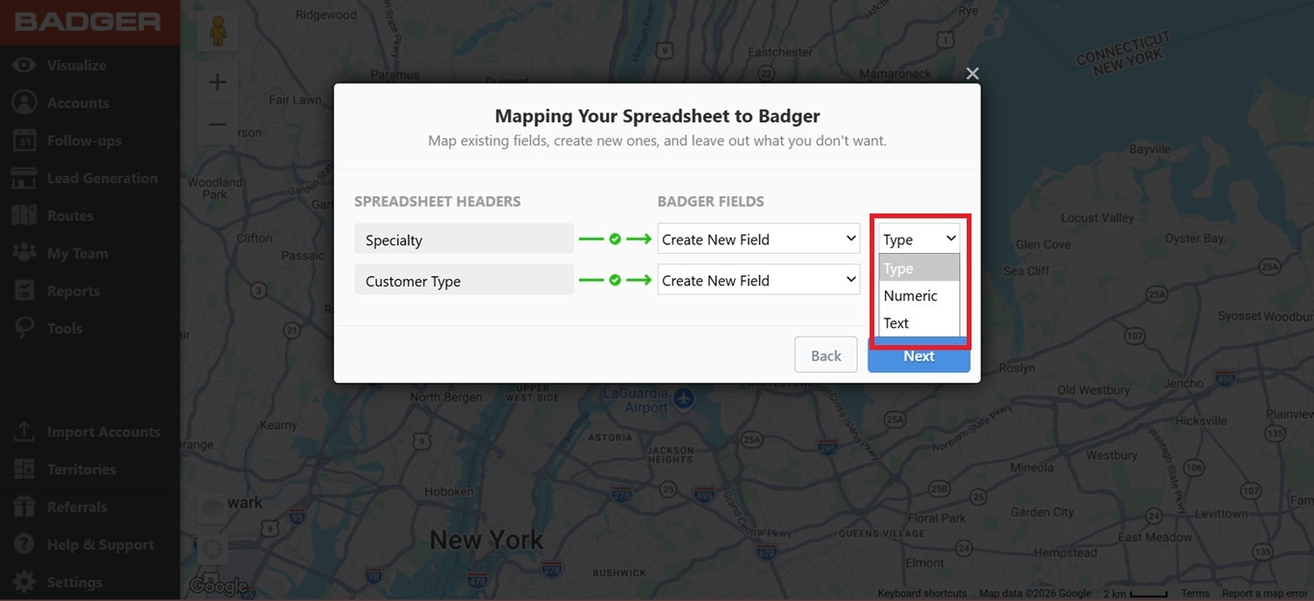
Task: Click the Customer Type spreadsheet header field
Action: (x=464, y=280)
